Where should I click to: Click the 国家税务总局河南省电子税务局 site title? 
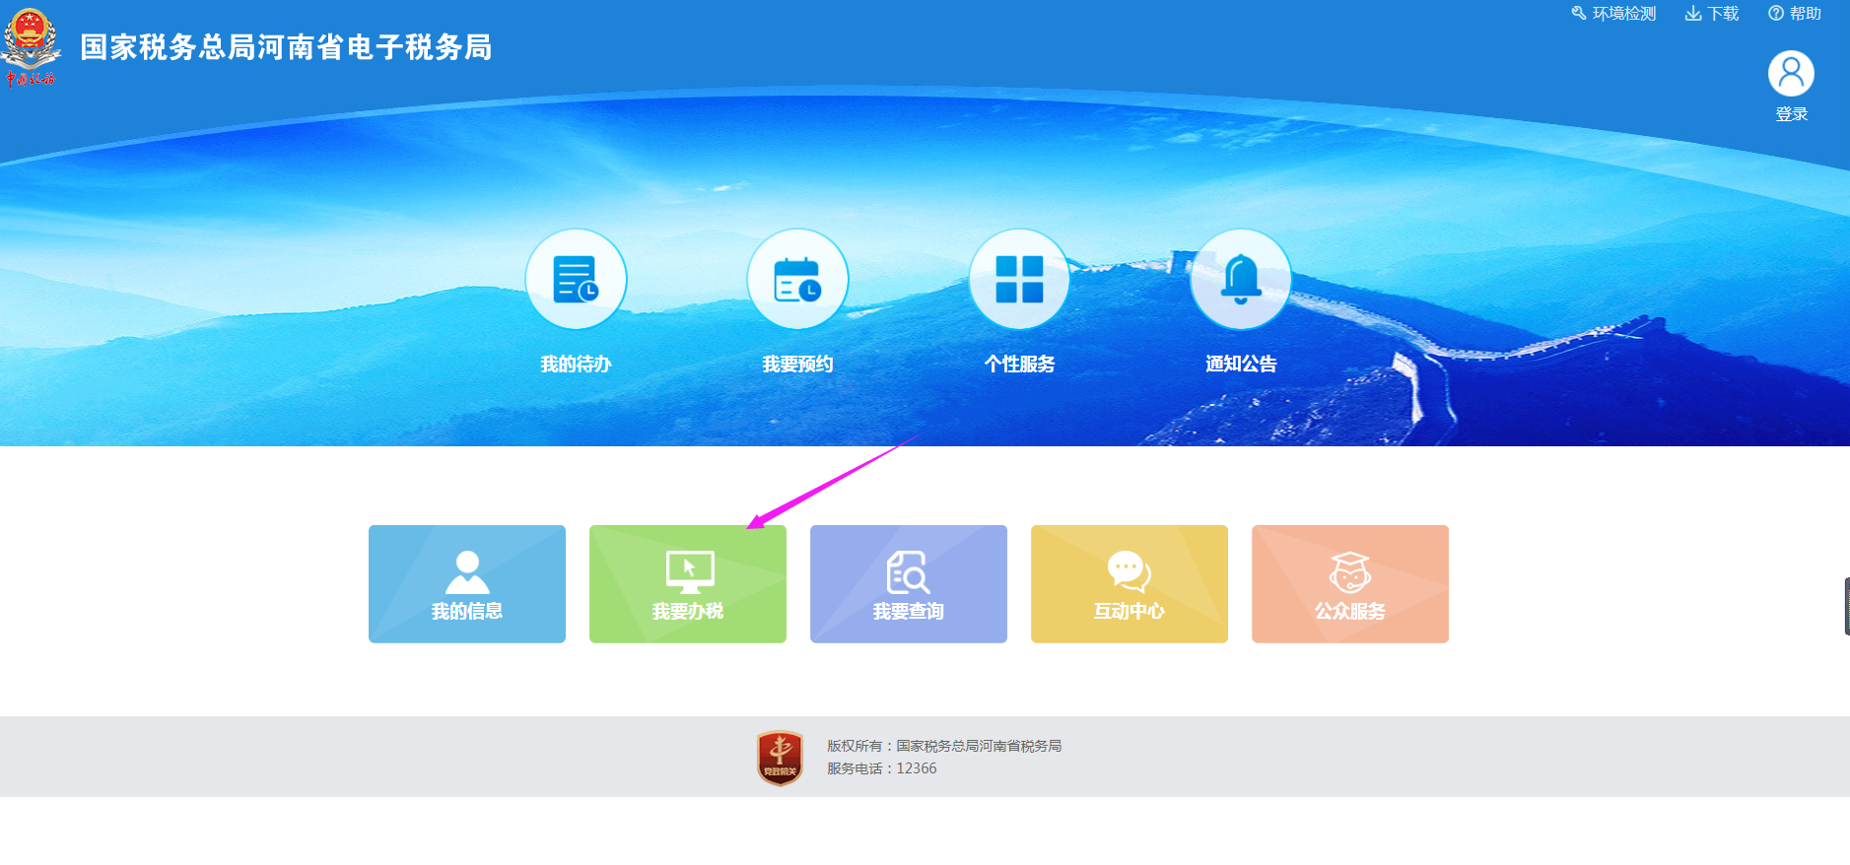click(286, 47)
